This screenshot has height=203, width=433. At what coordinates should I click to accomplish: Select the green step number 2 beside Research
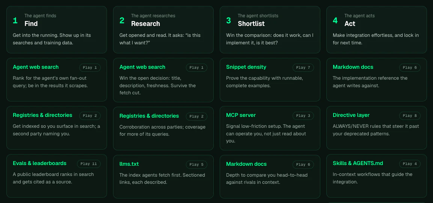[x=122, y=20]
